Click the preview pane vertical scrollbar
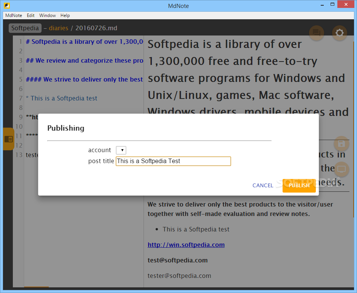Image resolution: width=357 pixels, height=293 pixels. coord(353,130)
